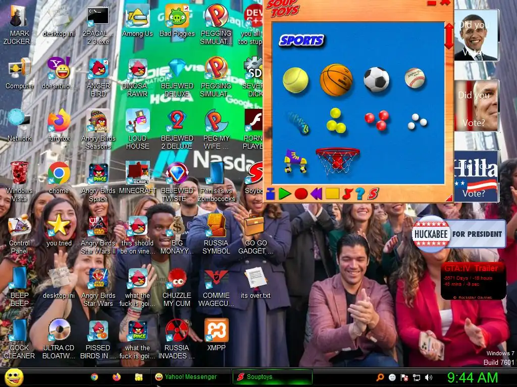Open the Among Us desktop icon
517x387 pixels.
click(137, 20)
